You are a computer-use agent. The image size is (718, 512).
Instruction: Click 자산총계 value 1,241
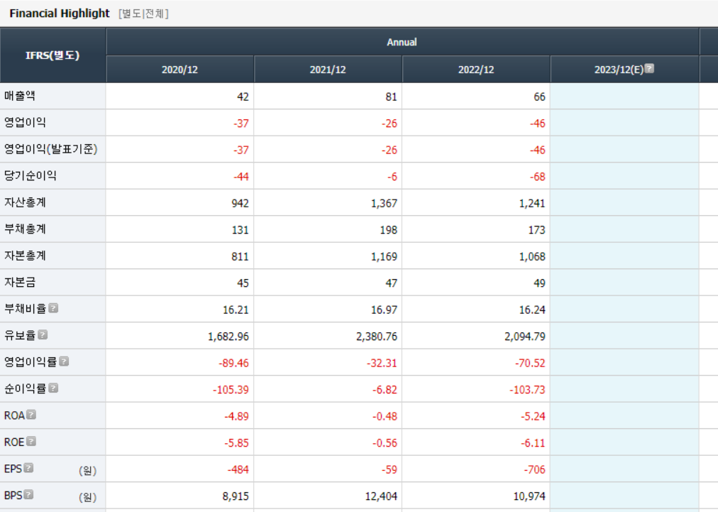point(532,203)
